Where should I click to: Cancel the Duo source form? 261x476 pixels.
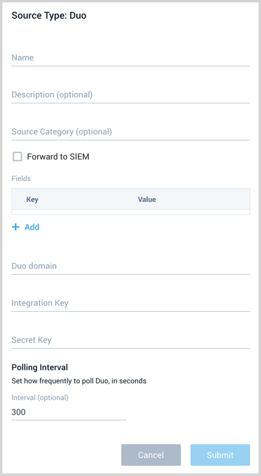click(151, 455)
